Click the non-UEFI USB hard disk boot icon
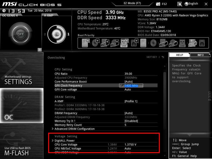 click(163, 43)
